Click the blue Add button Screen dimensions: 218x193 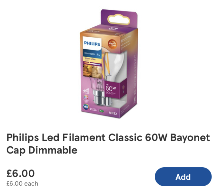pos(183,177)
